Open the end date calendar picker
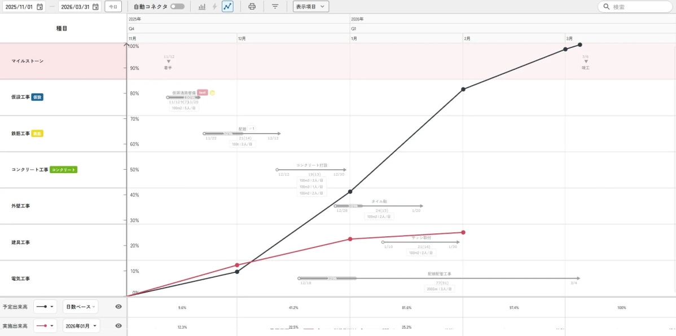This screenshot has height=336, width=676. pos(95,7)
